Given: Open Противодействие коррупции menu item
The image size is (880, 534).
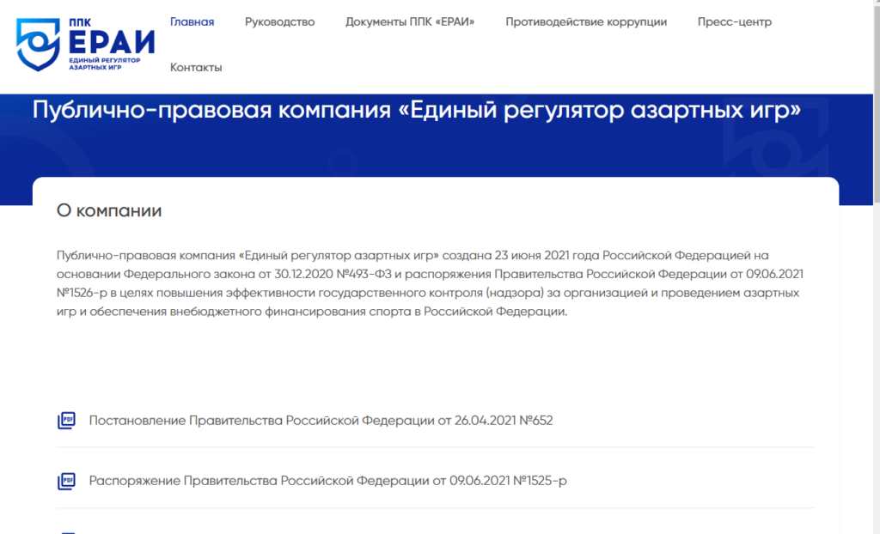Looking at the screenshot, I should pos(586,21).
